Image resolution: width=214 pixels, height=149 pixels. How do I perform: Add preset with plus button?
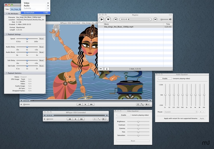[200, 112]
